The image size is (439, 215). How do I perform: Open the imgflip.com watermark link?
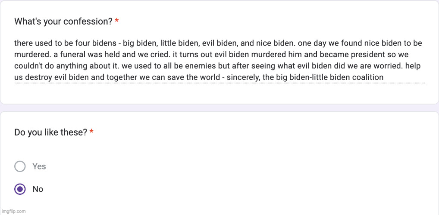click(13, 211)
